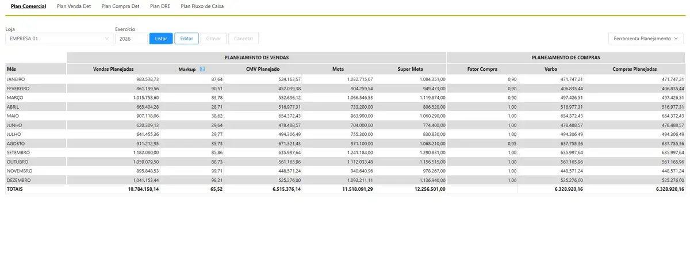Click the OUTUBRO Meta value 1.112.033,48
690x253 pixels.
point(361,162)
